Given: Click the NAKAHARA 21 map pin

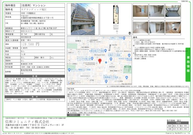Looking at the screenshot, I should click(x=87, y=79).
